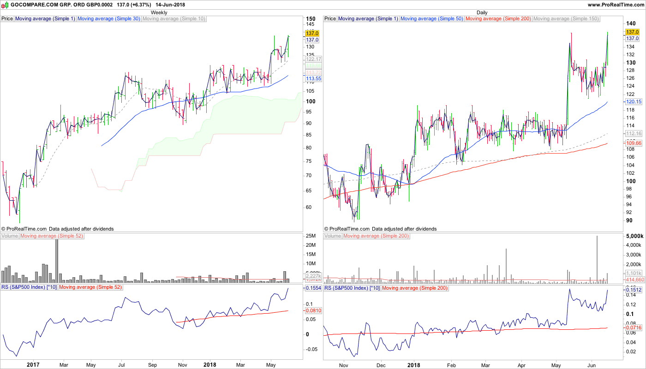Image resolution: width=646 pixels, height=369 pixels.
Task: Click the blue 120.15 value on Daily axis
Action: click(x=634, y=101)
